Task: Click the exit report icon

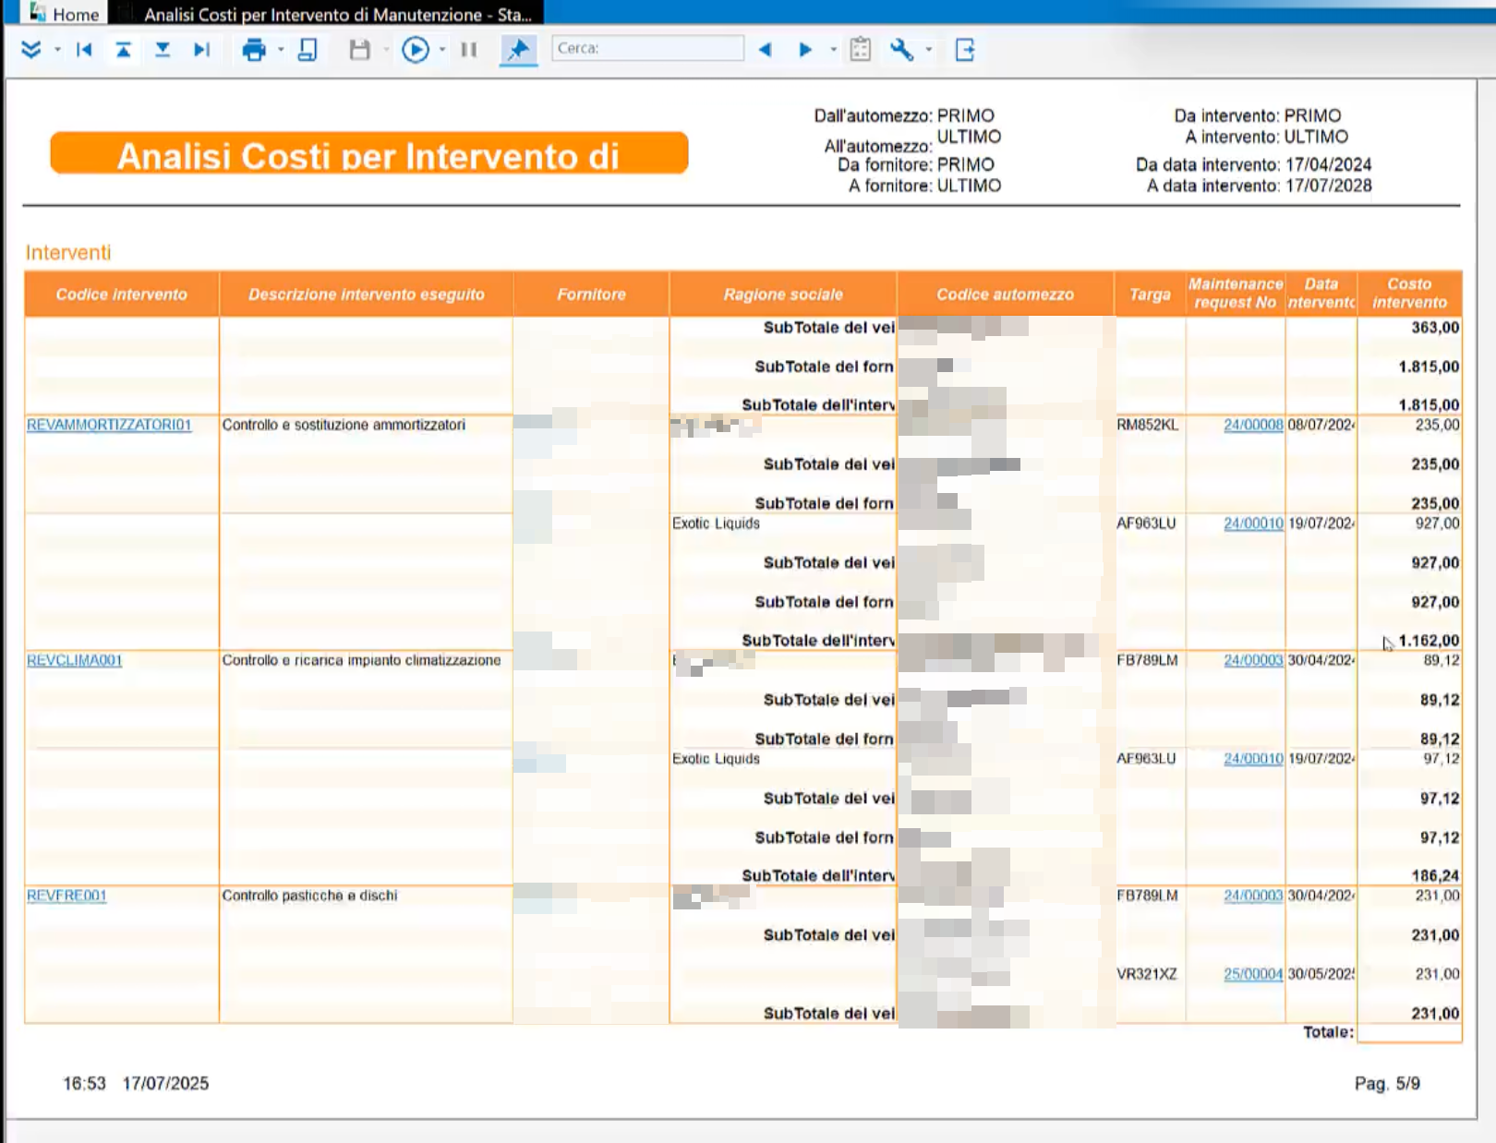Action: coord(965,50)
